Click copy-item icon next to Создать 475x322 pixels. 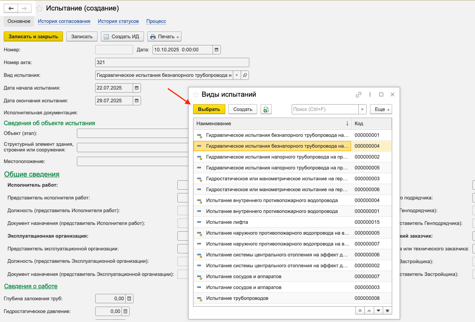click(266, 109)
